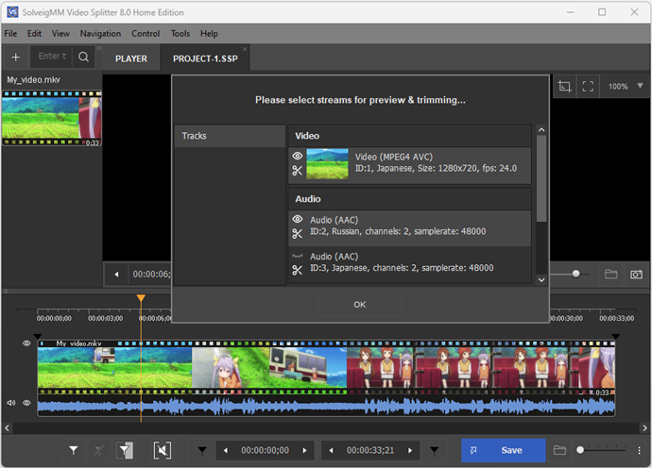Toggle scissors icon for Japanese audio track
Image resolution: width=652 pixels, height=468 pixels.
[297, 271]
